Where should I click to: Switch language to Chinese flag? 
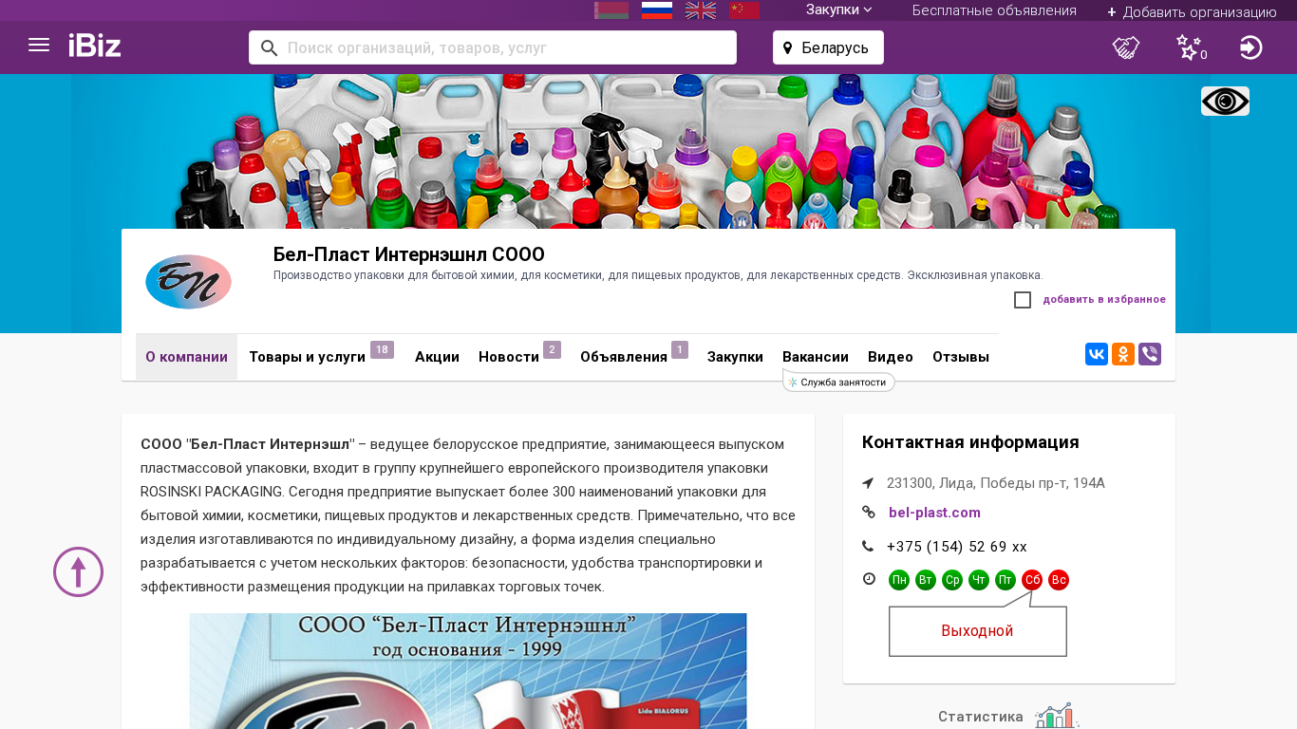(x=744, y=10)
